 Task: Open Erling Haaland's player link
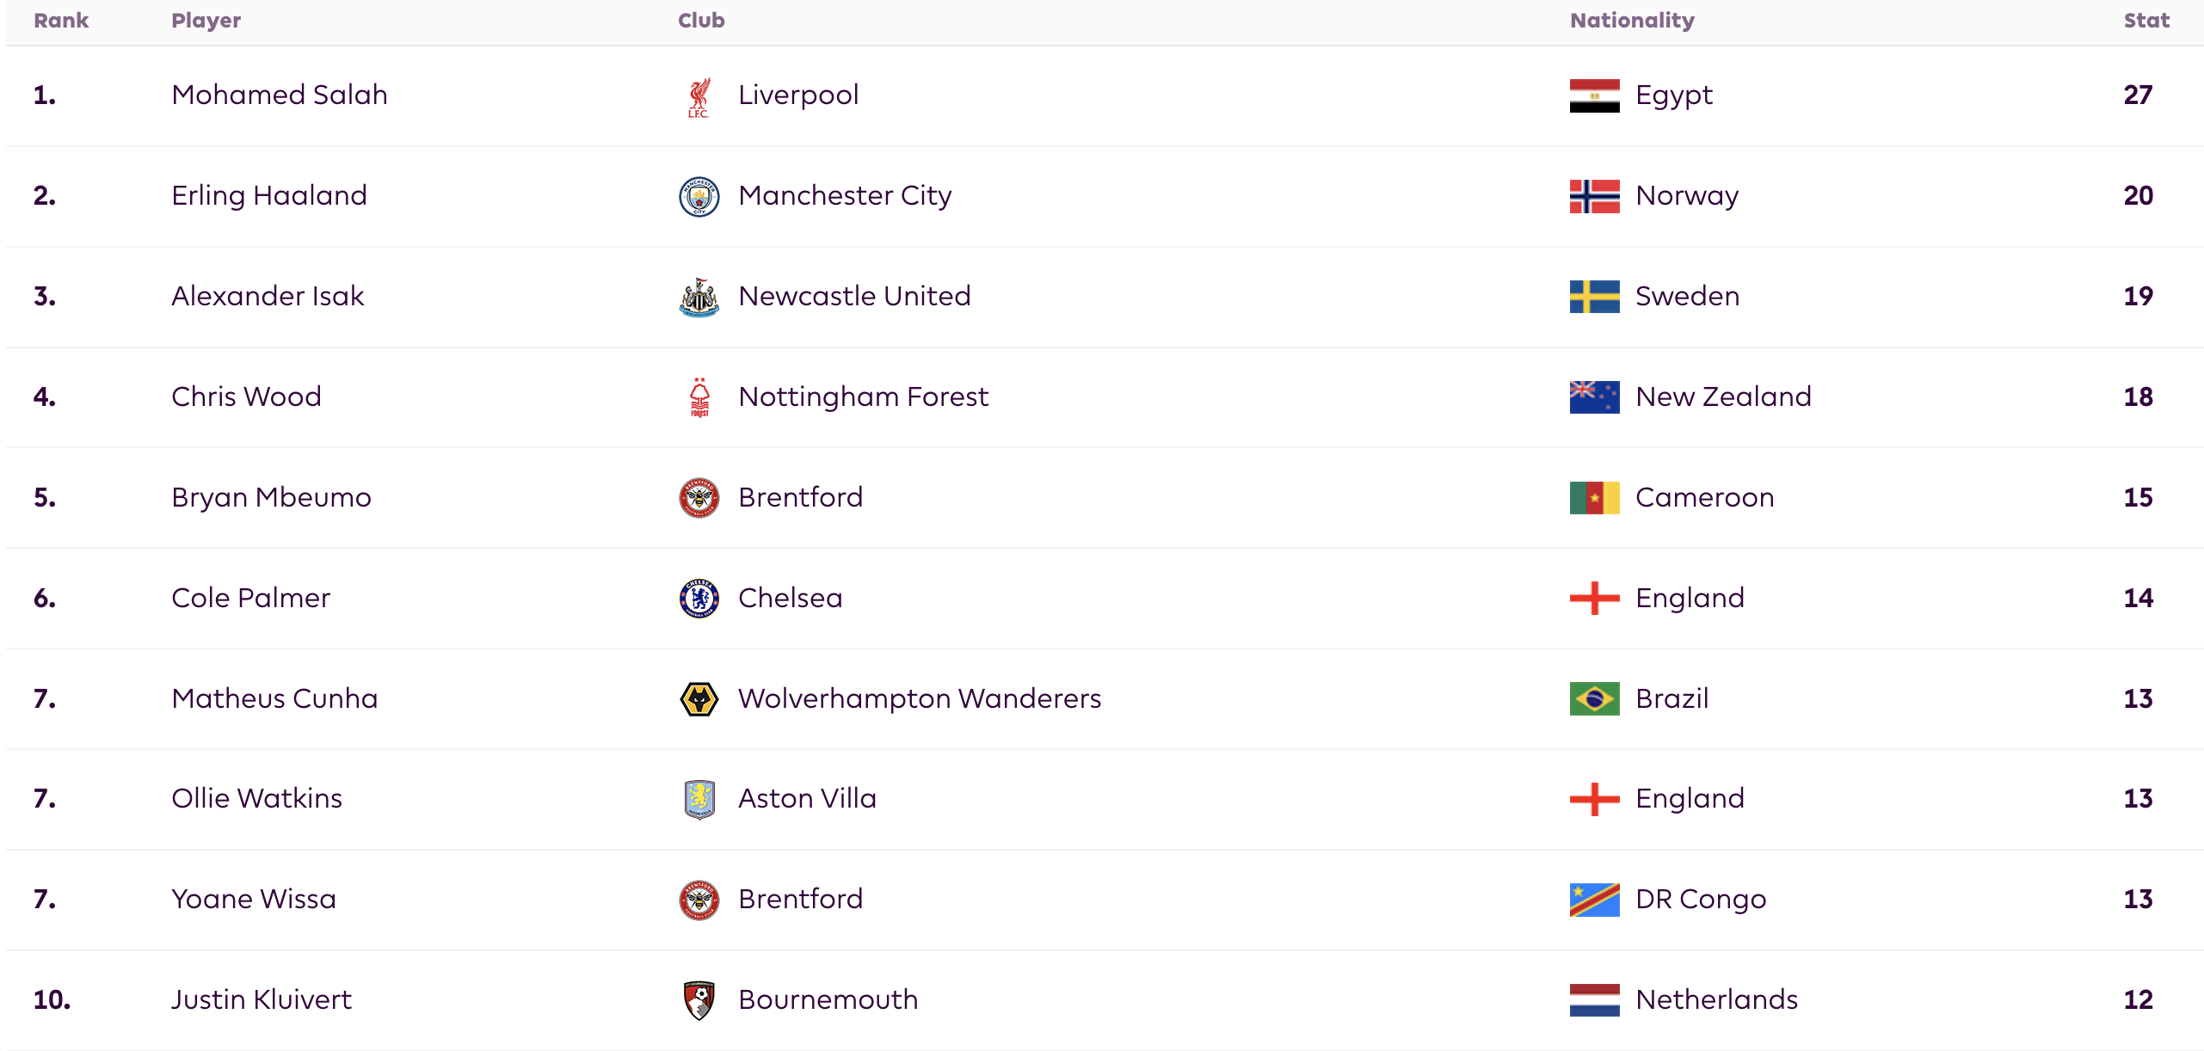coord(269,196)
